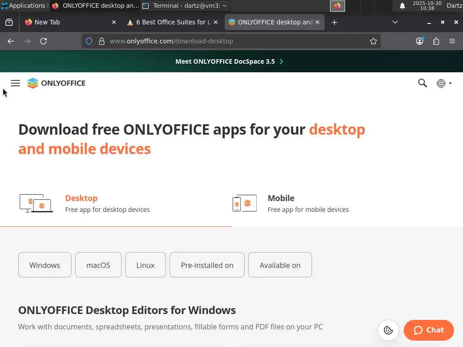
Task: Bookmark this page with star icon
Action: 373,41
